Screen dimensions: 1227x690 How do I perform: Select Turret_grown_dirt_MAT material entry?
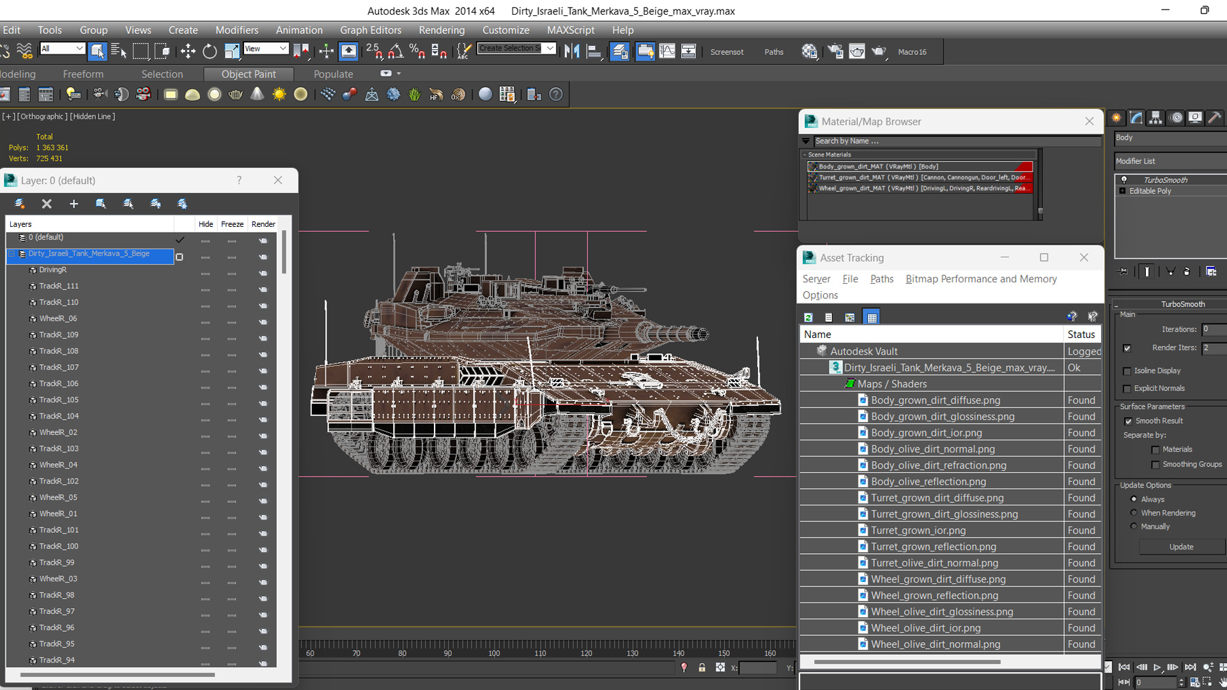920,178
